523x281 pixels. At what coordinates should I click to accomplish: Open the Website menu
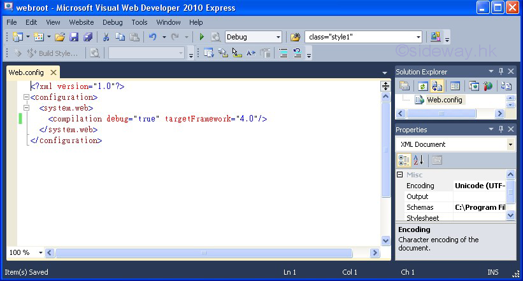(x=82, y=22)
